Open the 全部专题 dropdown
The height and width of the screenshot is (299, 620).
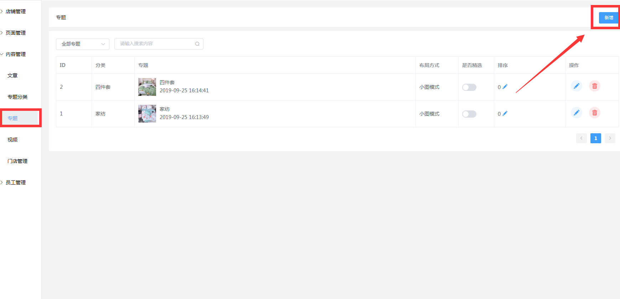(x=83, y=44)
